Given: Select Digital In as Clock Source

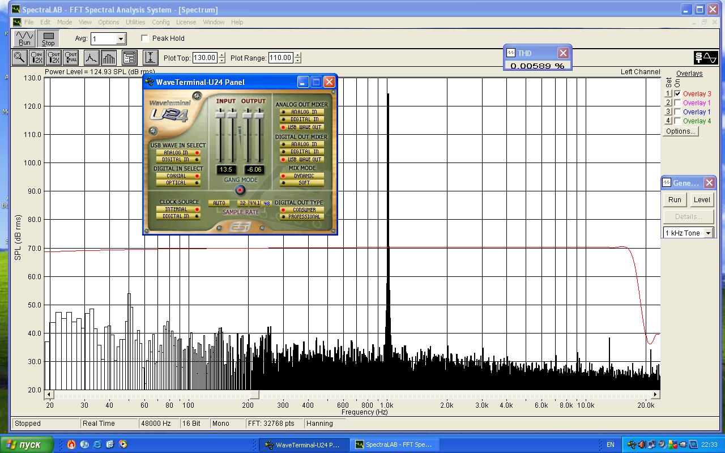Looking at the screenshot, I should pos(178,216).
